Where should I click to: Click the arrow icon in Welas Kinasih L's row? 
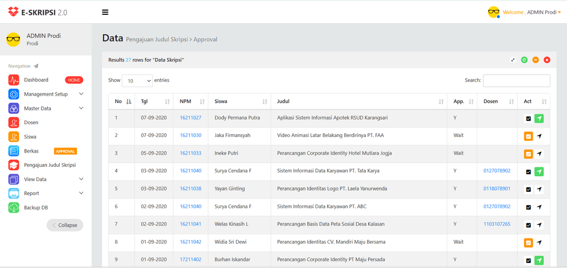click(539, 225)
